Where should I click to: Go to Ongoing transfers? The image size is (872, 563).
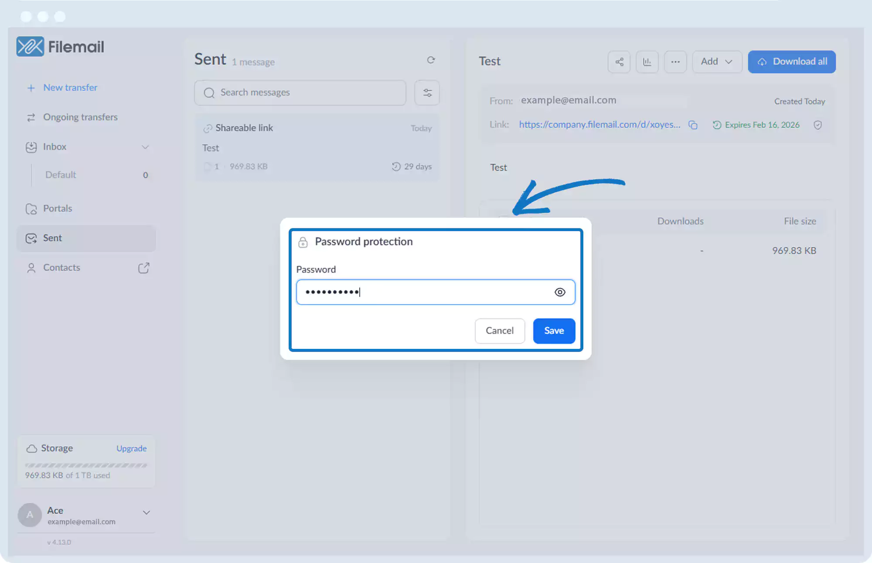coord(80,117)
